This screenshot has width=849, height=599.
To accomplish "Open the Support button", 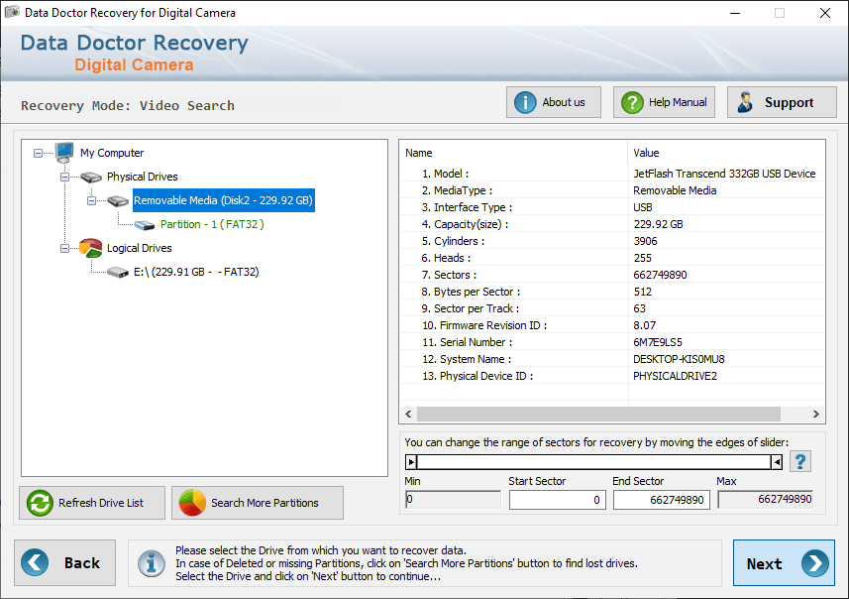I will [x=782, y=102].
